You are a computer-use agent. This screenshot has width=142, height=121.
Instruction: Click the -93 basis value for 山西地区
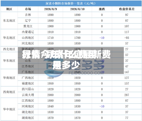tap(127, 38)
